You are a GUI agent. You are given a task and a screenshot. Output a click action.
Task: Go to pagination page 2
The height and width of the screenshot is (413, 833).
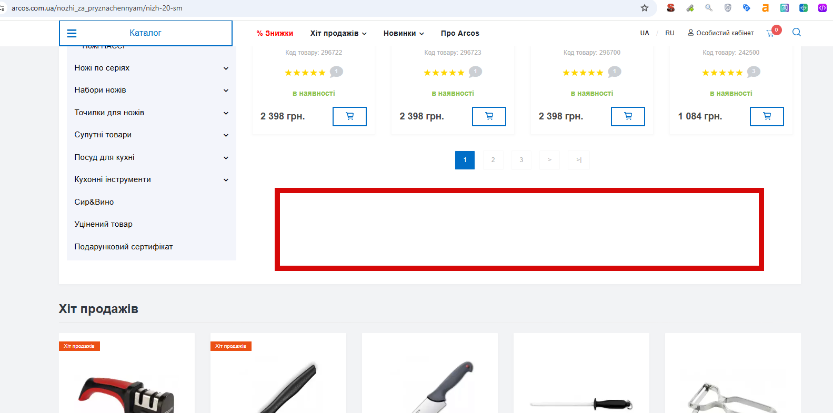click(493, 160)
